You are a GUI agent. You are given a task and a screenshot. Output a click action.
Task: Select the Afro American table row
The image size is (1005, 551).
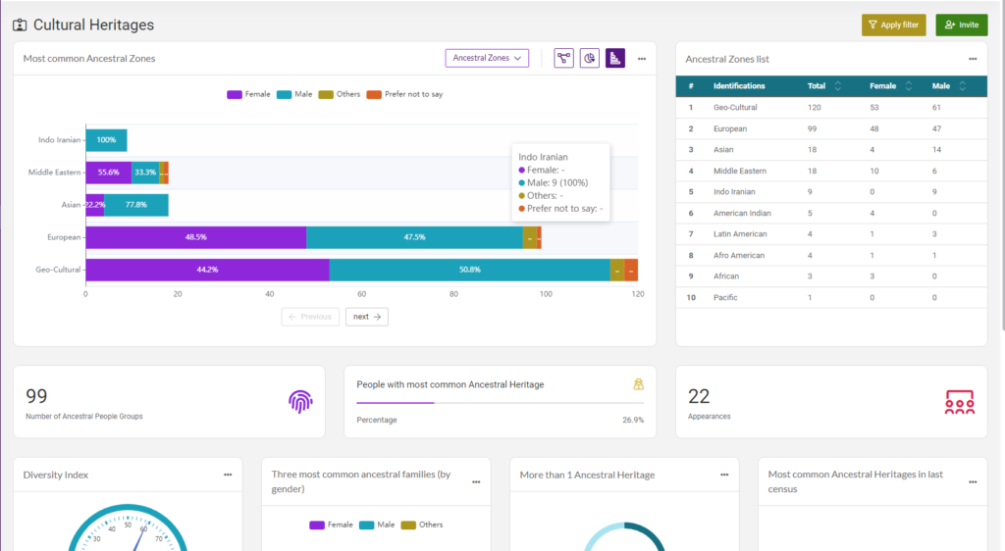(x=831, y=255)
